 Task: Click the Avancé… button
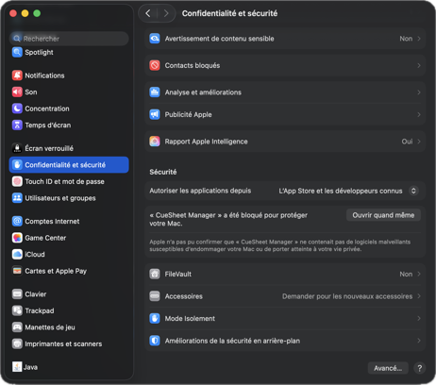point(388,368)
